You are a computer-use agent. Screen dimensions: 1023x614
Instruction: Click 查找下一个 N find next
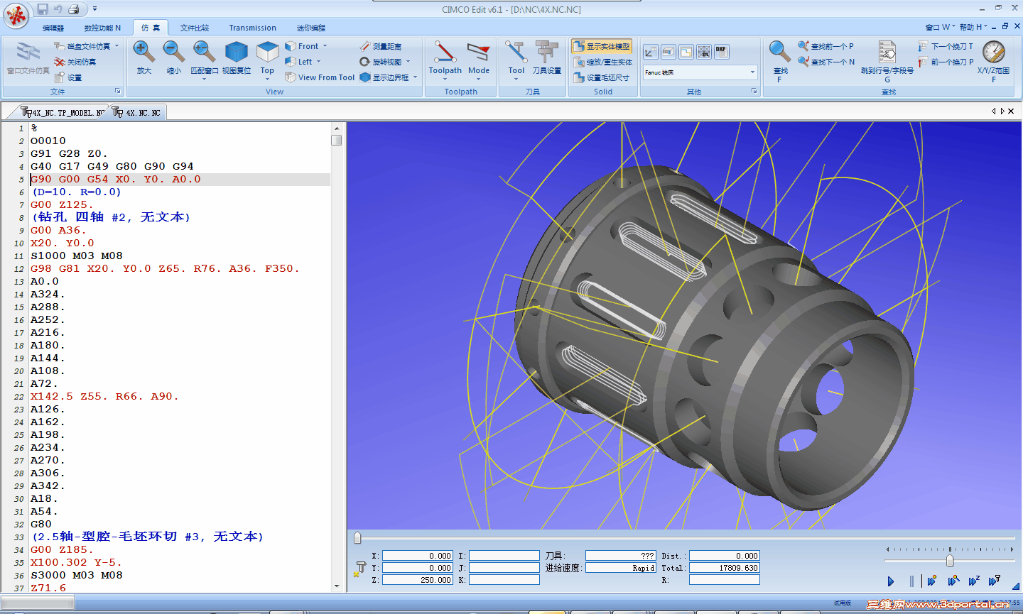826,62
